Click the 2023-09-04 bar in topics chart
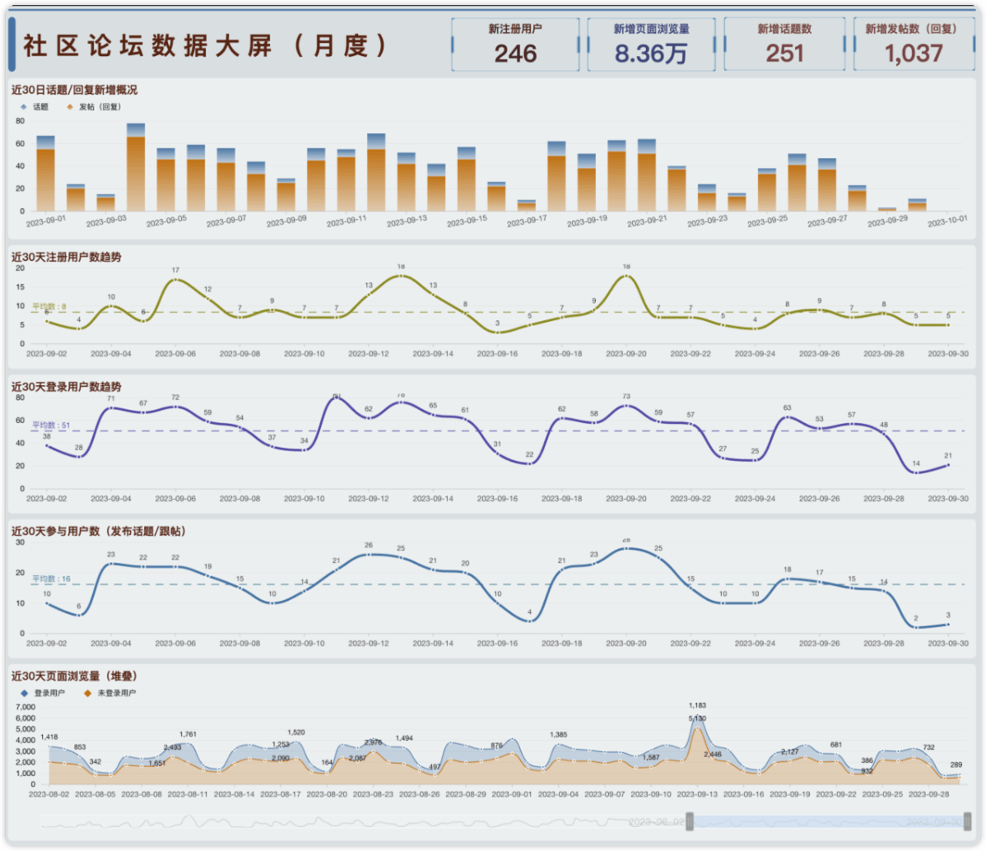986x851 pixels. pyautogui.click(x=136, y=167)
